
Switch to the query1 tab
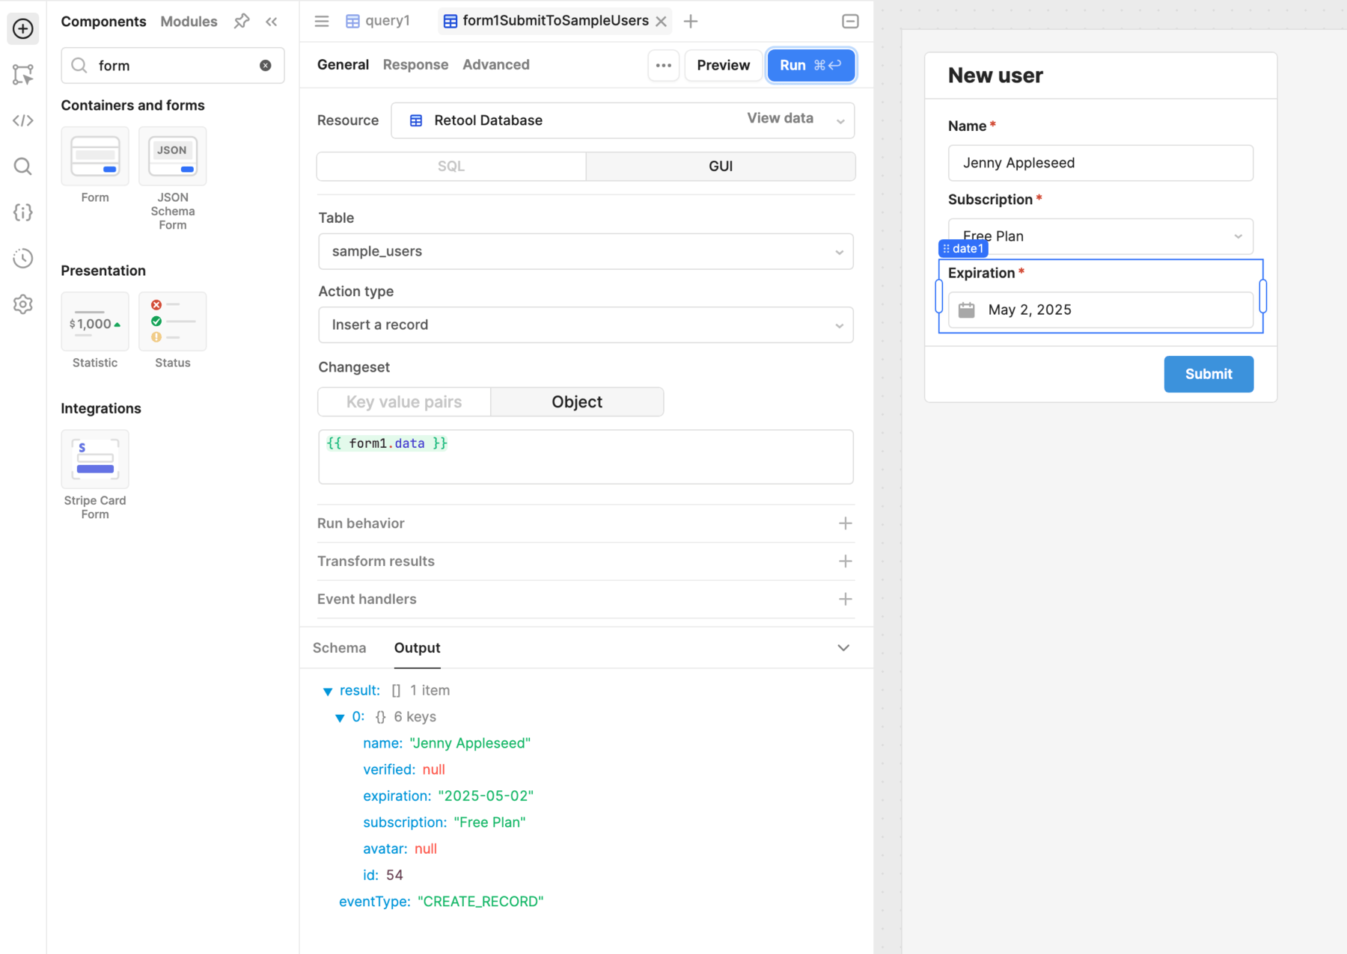(378, 21)
